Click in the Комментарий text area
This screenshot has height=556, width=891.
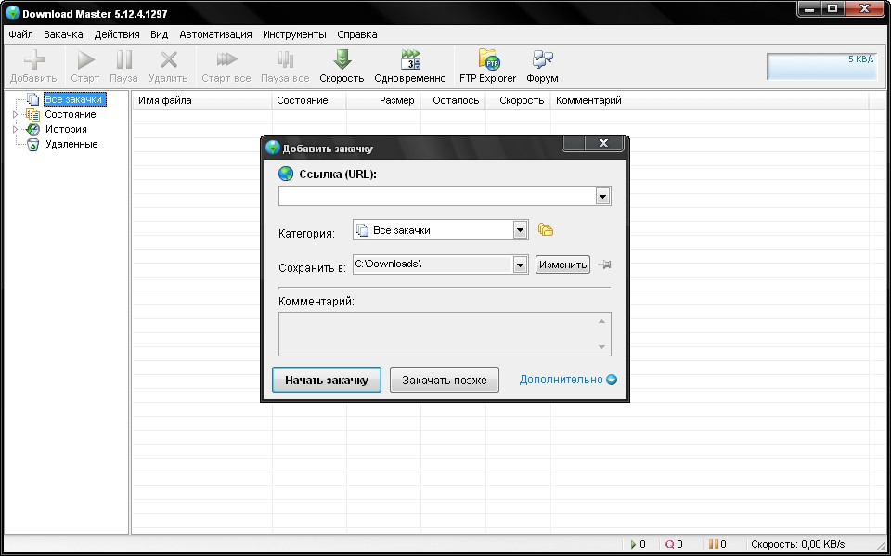[x=436, y=334]
